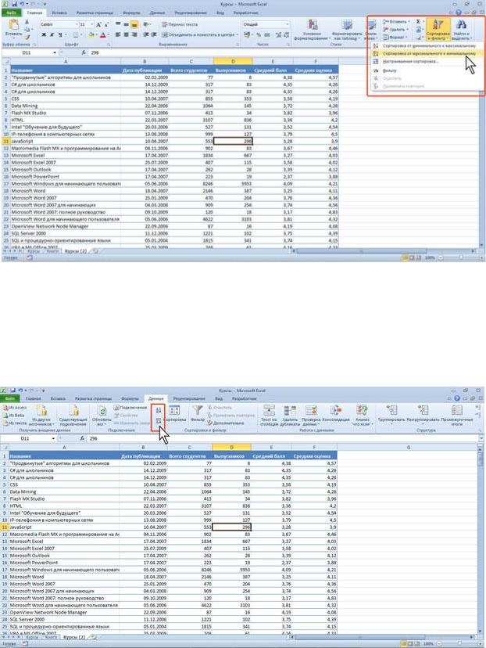This screenshot has width=486, height=648.
Task: Switch to 'Вставка' tab in upper window
Action: (59, 13)
